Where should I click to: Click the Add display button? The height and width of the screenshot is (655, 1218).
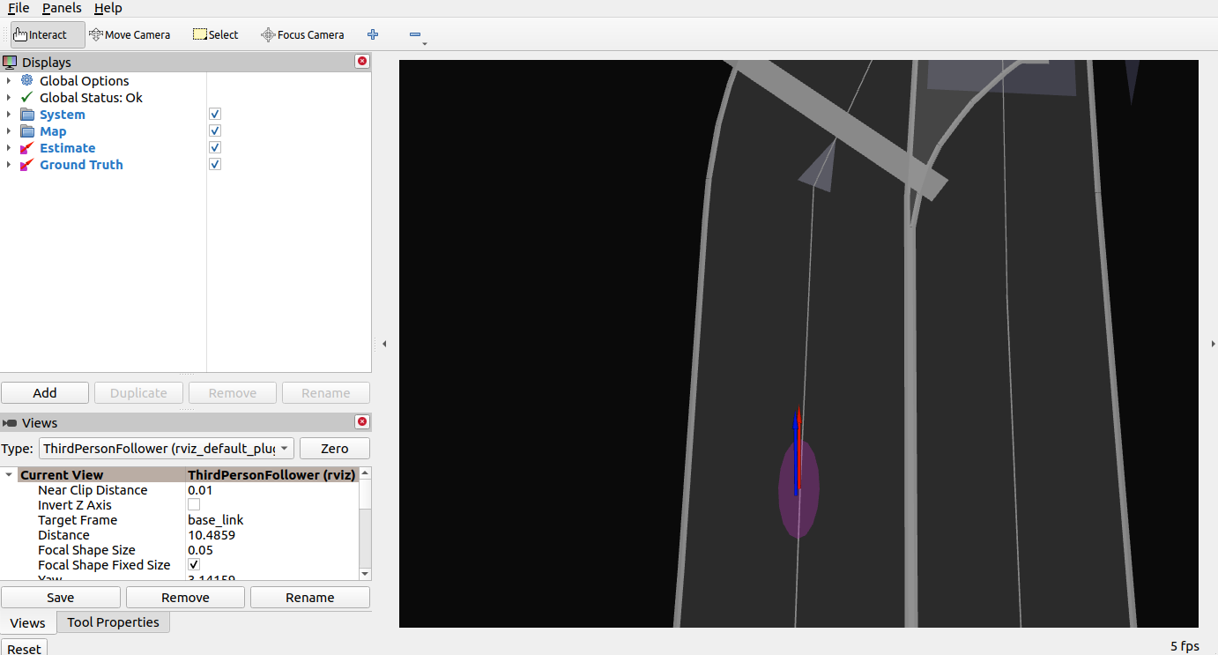(45, 393)
